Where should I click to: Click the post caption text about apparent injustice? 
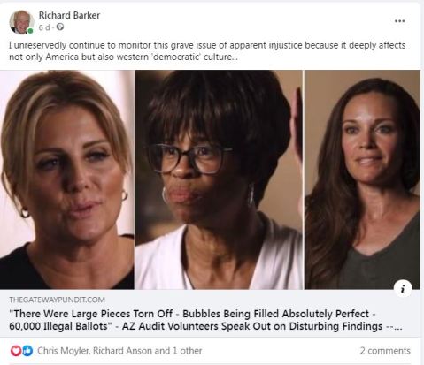click(x=207, y=51)
